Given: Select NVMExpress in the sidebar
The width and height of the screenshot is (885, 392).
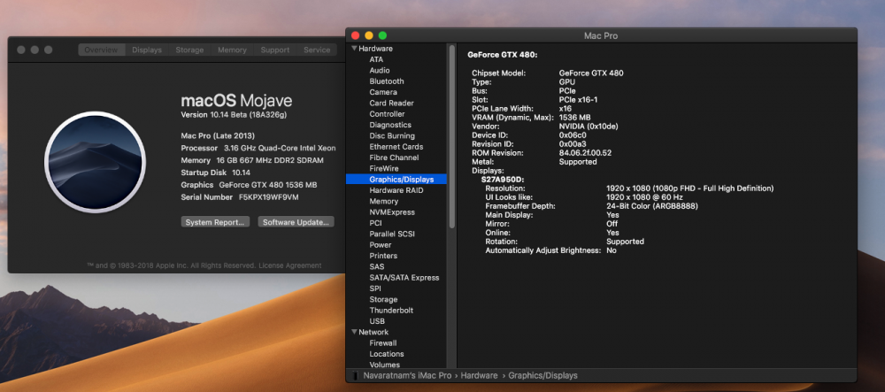Looking at the screenshot, I should (x=392, y=212).
